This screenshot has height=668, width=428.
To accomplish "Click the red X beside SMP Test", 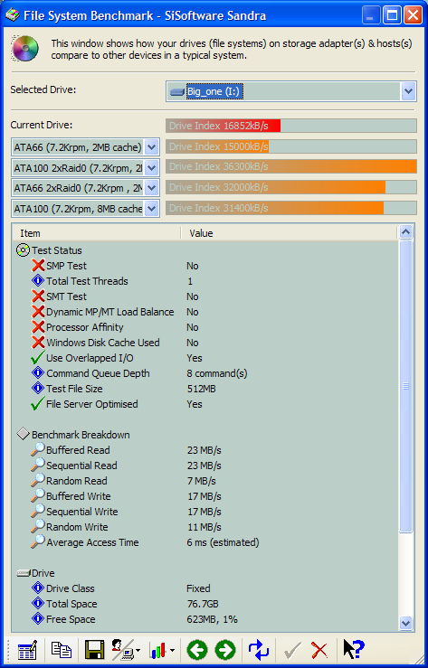I will 38,266.
